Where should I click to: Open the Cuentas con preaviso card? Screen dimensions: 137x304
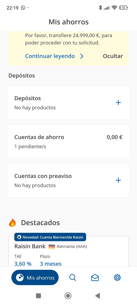68,180
